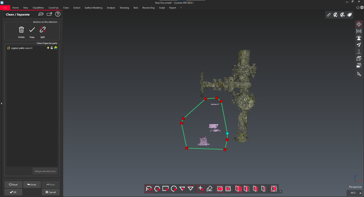Screen dimensions: 364x197
Task: Open the Texturing tab
Action: 124,8
